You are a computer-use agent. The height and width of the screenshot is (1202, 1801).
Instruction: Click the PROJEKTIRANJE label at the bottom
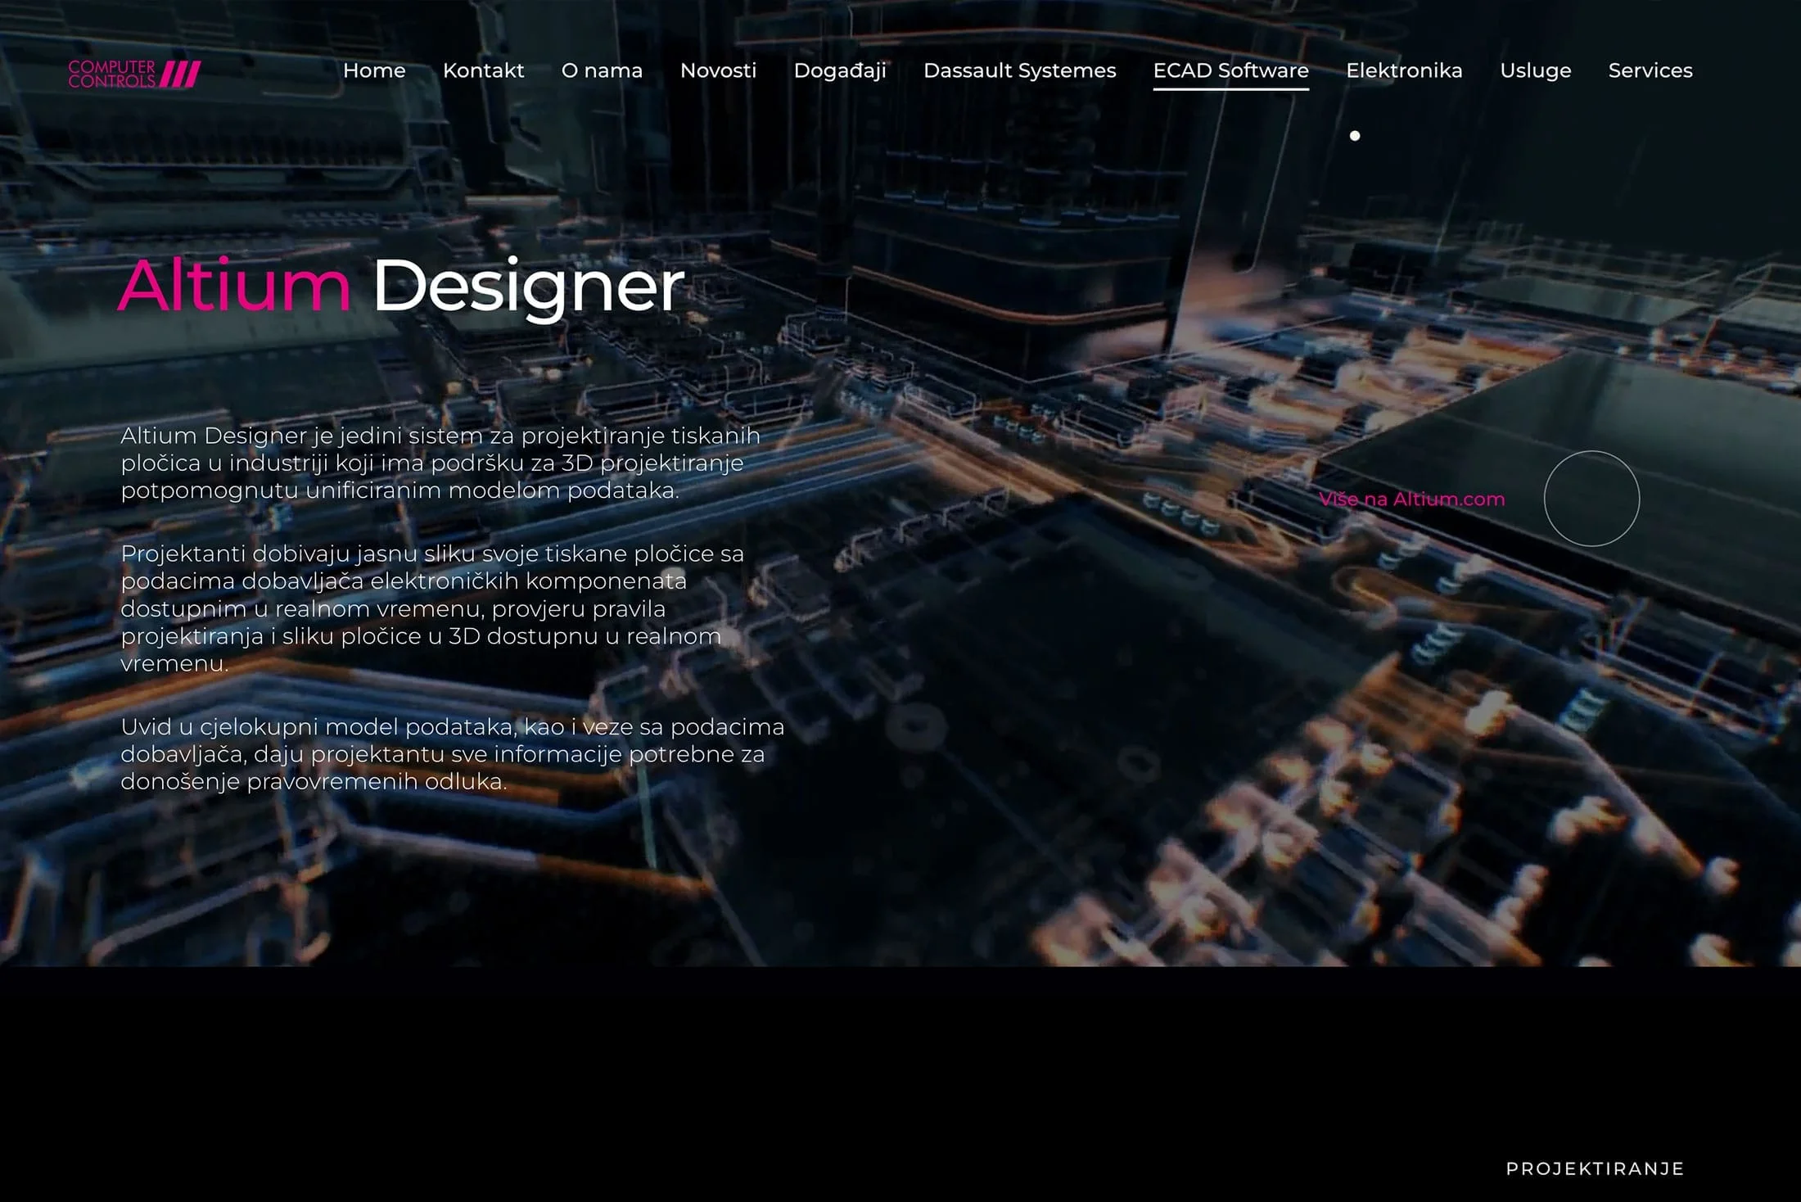1595,1168
